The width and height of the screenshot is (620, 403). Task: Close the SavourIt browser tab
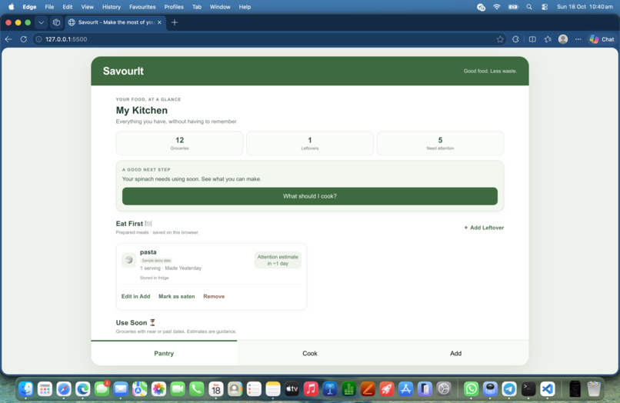point(159,22)
